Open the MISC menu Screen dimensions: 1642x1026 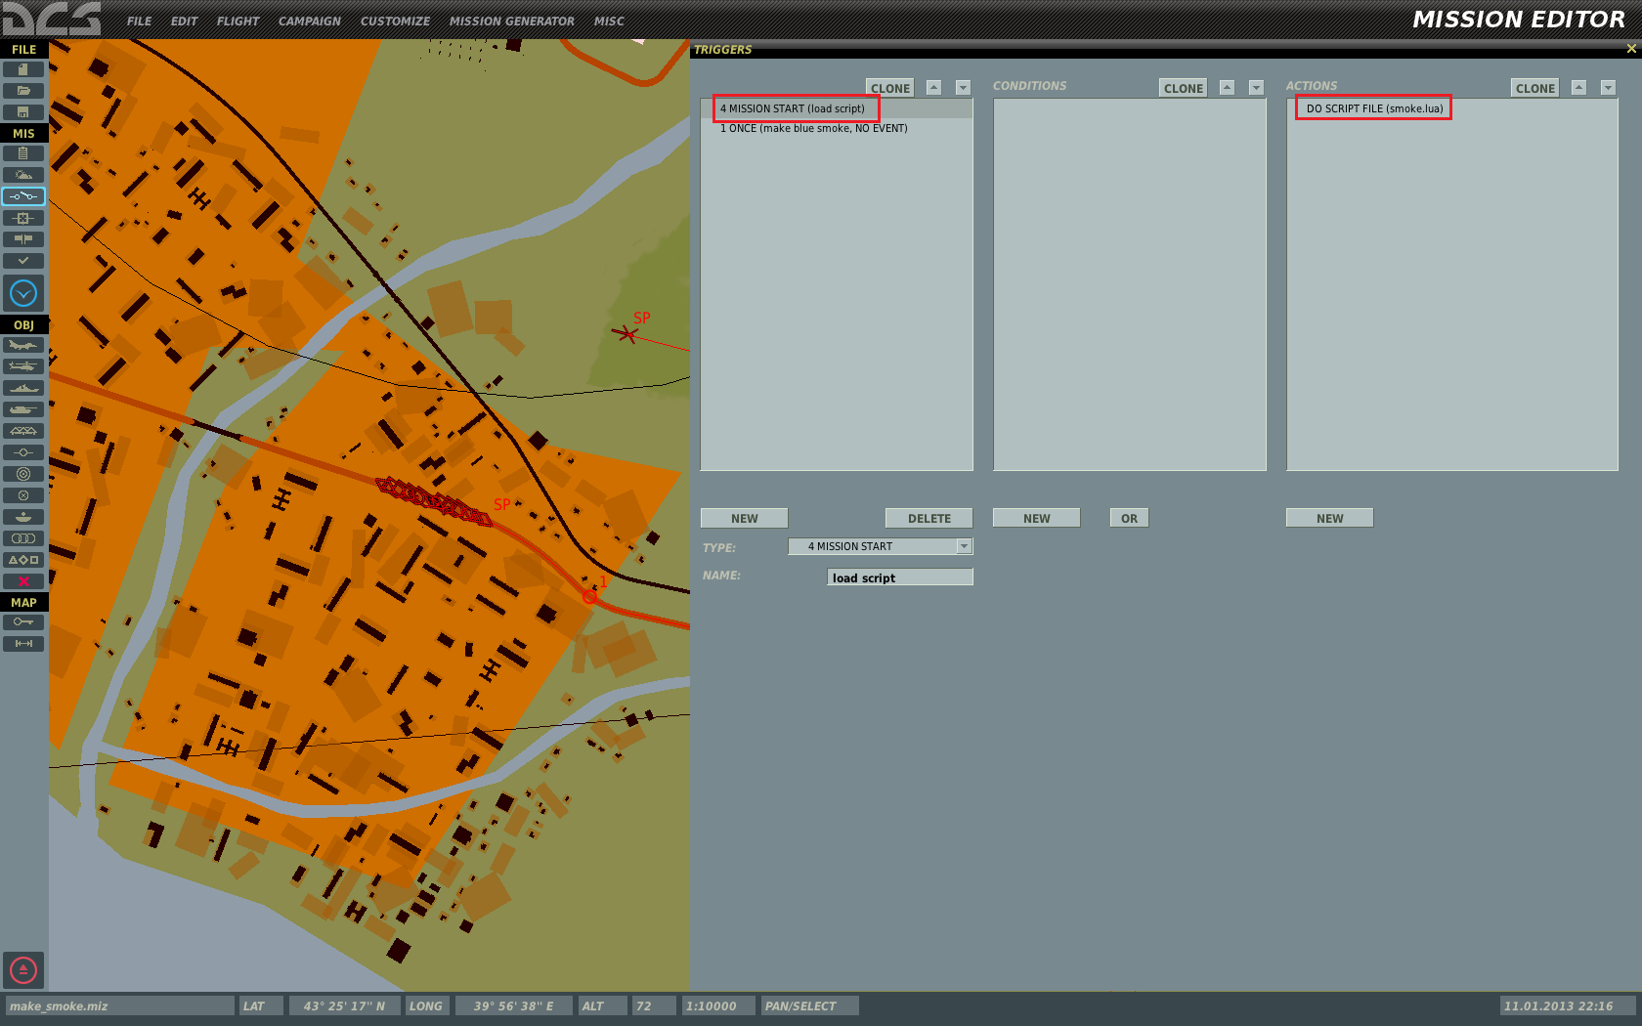609,21
